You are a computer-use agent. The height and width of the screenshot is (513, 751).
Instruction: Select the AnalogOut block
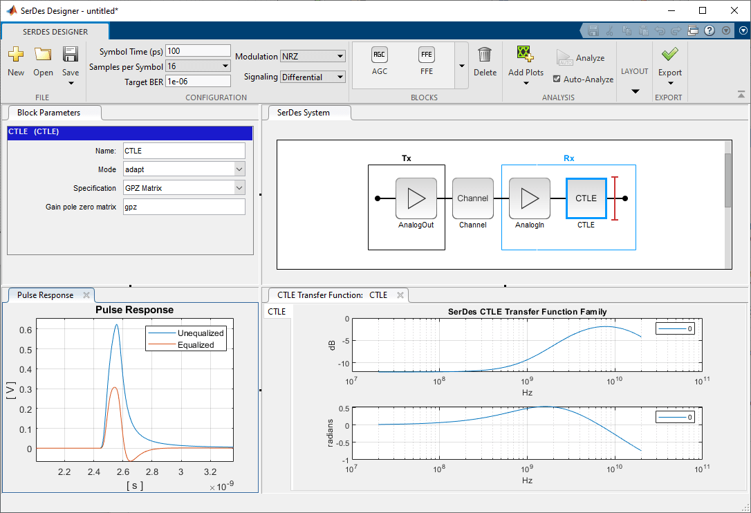416,198
